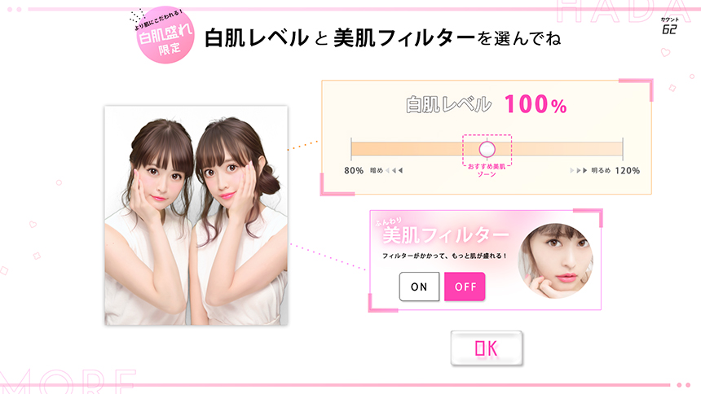Click the white slider knob at 100%
This screenshot has height=394, width=701.
[x=487, y=149]
